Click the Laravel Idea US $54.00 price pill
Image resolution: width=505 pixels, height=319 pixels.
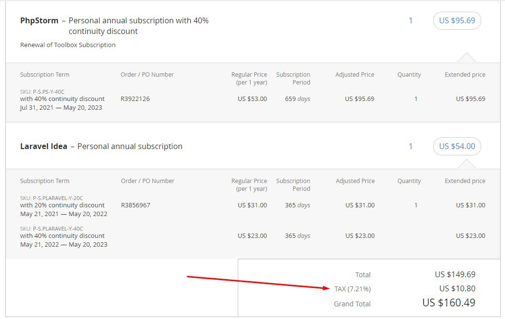click(x=457, y=146)
